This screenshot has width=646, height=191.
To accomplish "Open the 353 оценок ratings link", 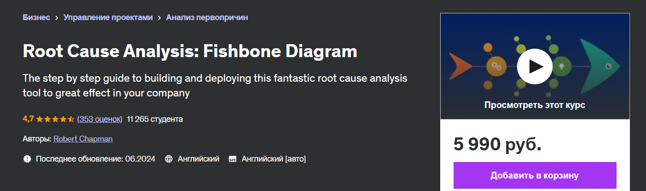I will point(100,119).
